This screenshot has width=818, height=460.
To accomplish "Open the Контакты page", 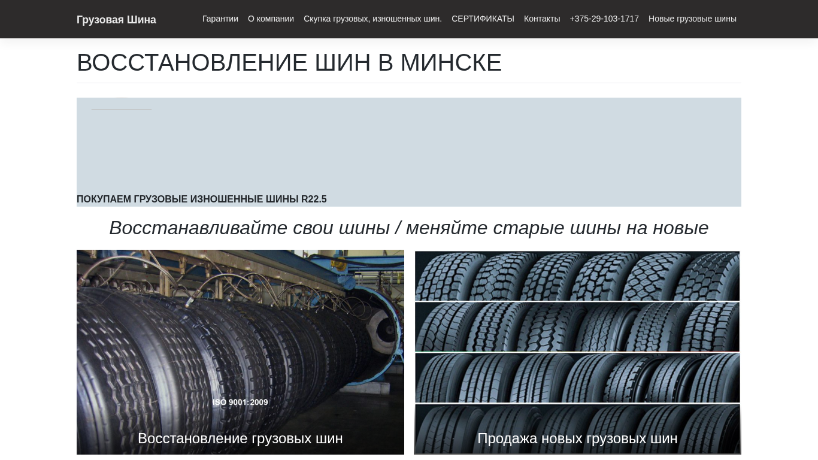I will pyautogui.click(x=542, y=19).
